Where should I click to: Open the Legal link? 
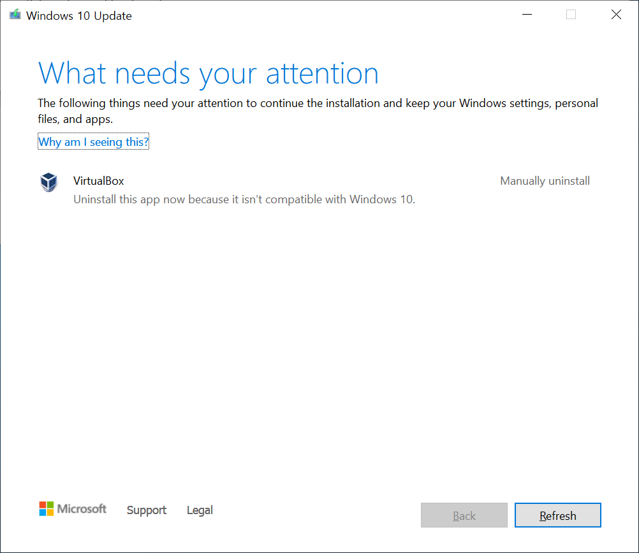click(200, 510)
